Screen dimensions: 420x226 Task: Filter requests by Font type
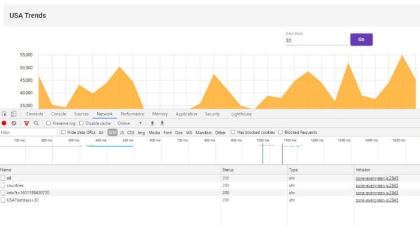pyautogui.click(x=167, y=132)
